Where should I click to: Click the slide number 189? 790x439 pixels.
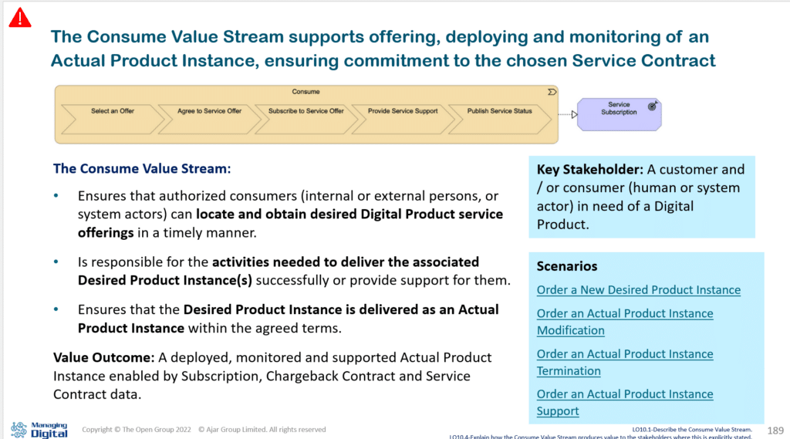775,431
